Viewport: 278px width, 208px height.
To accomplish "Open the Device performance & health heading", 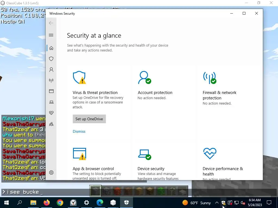I will pos(223,171).
